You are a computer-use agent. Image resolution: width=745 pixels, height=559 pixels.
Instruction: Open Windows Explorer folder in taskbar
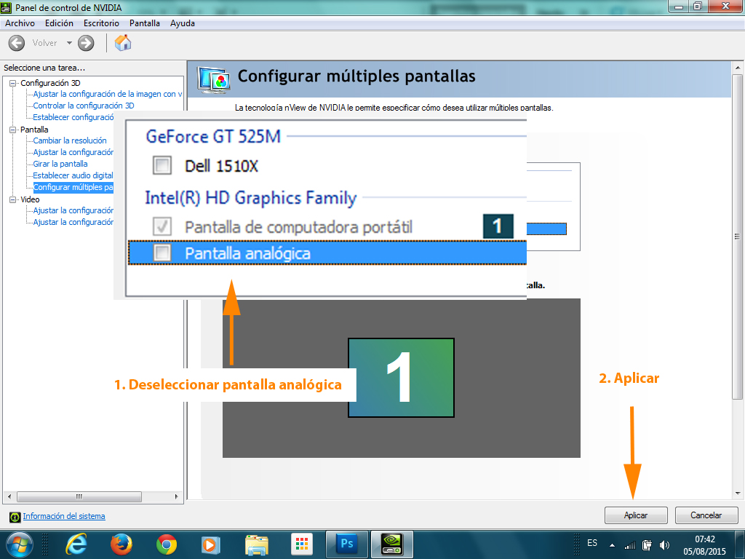point(257,544)
